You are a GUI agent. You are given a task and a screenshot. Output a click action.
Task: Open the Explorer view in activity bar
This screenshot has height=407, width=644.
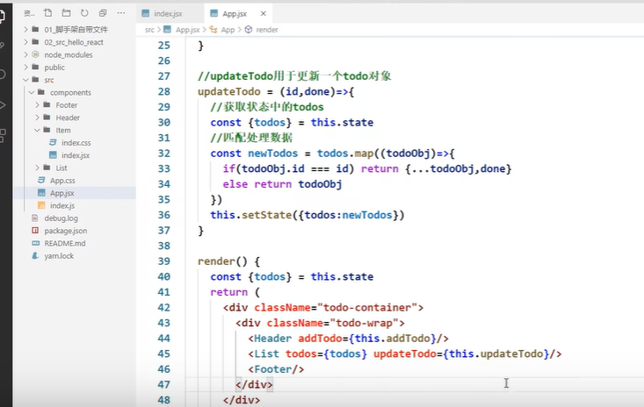point(2,17)
